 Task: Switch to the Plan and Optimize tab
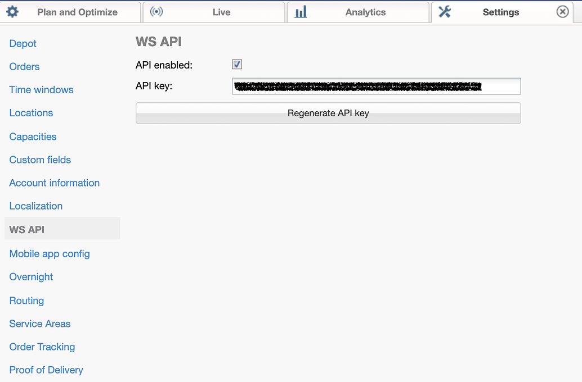coord(79,12)
